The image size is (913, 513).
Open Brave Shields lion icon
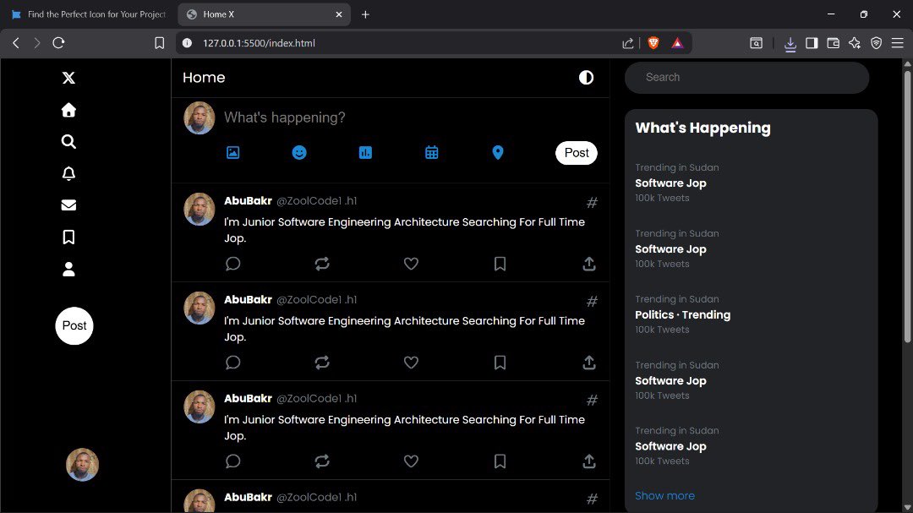point(653,42)
